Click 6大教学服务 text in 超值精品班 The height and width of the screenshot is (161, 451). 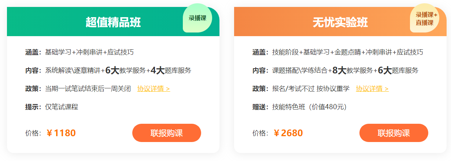click(125, 70)
